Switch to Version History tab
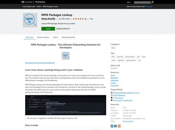Image resolution: width=175 pixels, height=130 pixels. (x=43, y=37)
